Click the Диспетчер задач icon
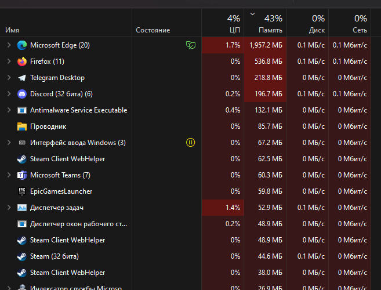 [x=22, y=208]
